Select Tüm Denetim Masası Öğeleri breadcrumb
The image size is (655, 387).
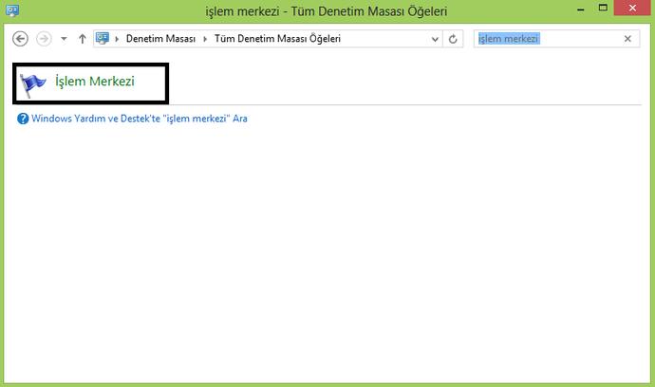coord(277,38)
